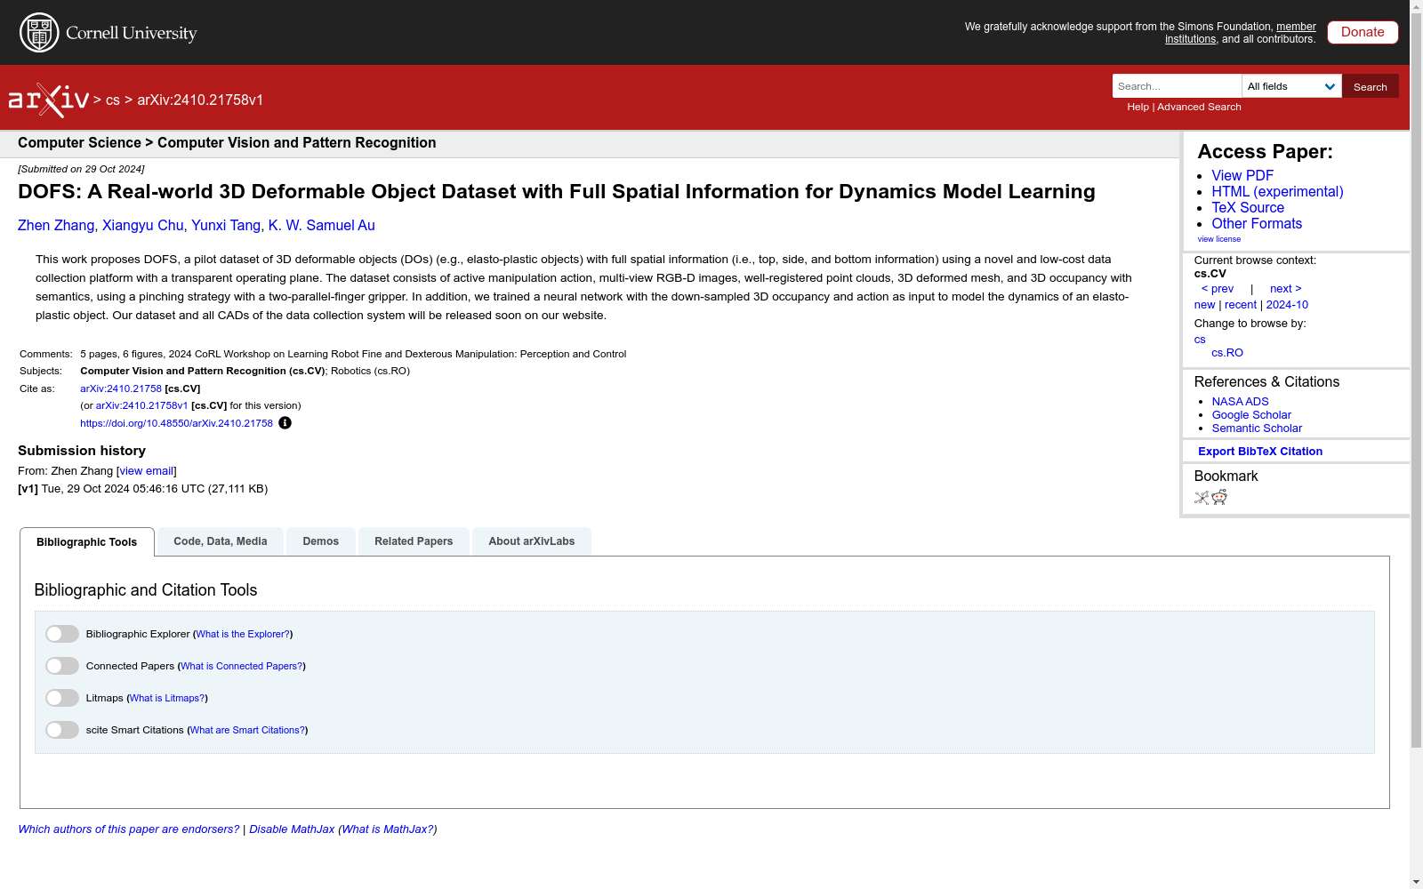
Task: Click 'What are Smart Citations?' link
Action: coord(247,730)
